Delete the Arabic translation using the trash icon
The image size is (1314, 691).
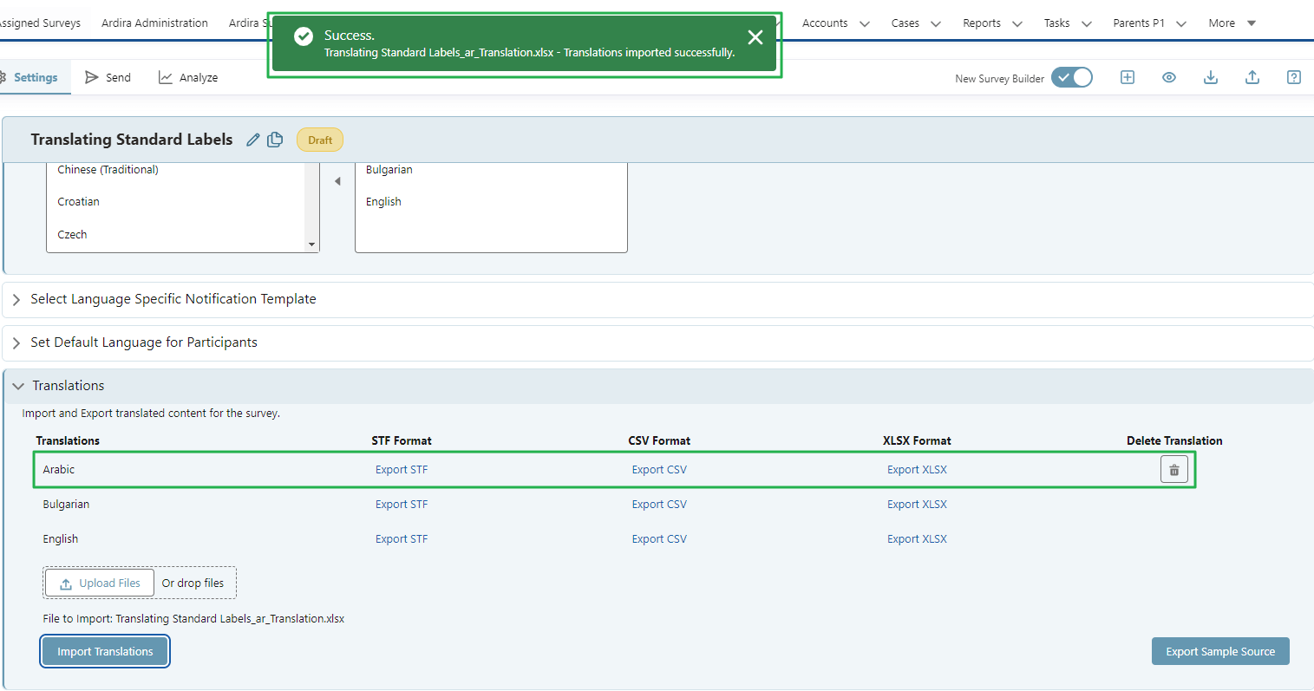1173,469
